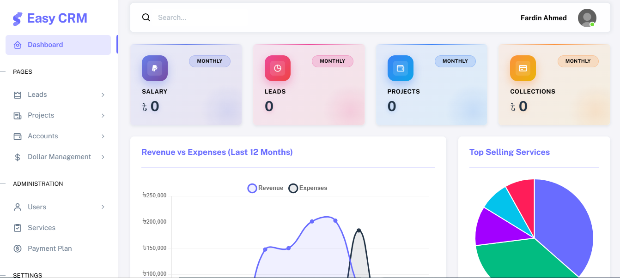Expand the Accounts submenu chevron
Image resolution: width=620 pixels, height=278 pixels.
pyautogui.click(x=103, y=136)
